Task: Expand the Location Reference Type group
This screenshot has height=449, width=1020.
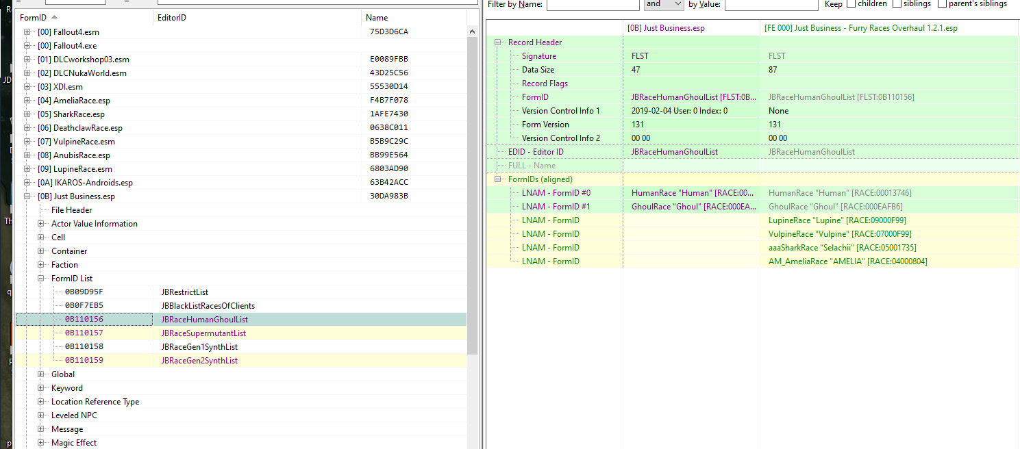Action: (x=41, y=402)
